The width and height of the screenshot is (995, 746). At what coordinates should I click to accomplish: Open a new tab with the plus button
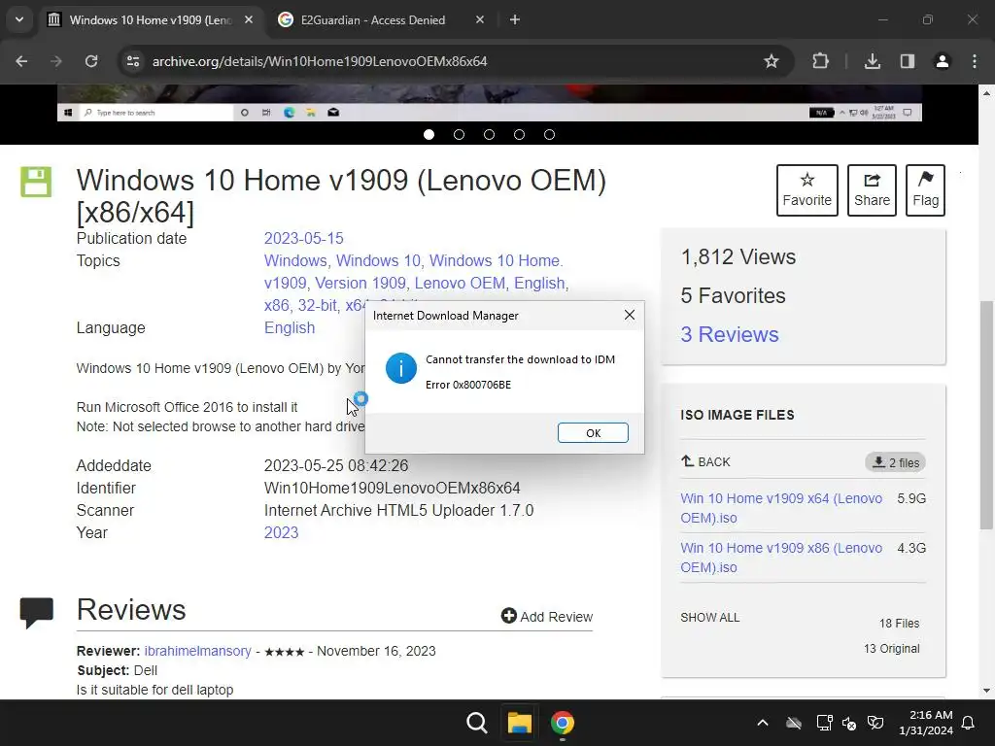[515, 19]
